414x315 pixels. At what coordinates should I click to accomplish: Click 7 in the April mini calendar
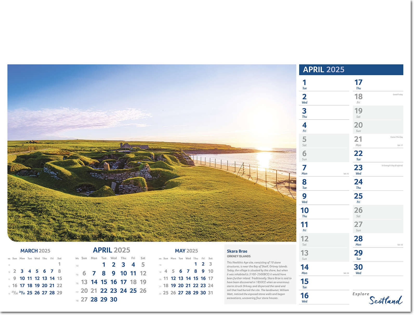click(94, 273)
